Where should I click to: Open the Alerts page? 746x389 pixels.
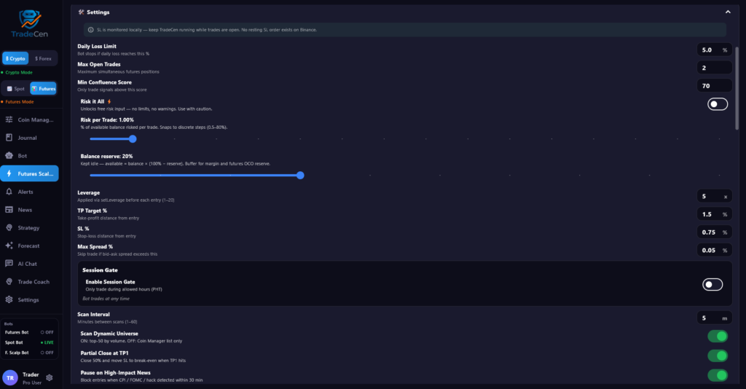29,192
